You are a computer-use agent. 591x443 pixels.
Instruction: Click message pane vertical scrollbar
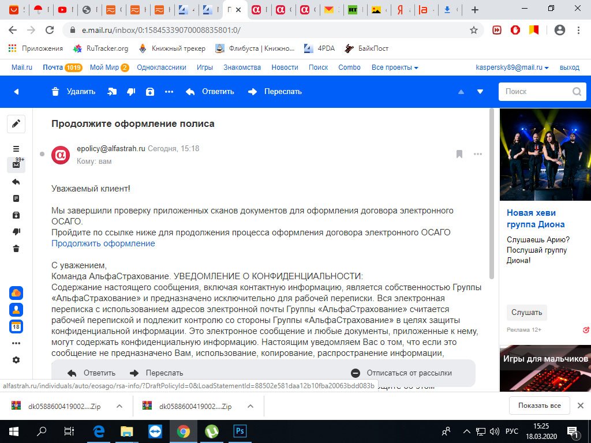click(492, 194)
